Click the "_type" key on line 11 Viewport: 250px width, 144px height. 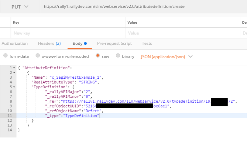pos(53,115)
